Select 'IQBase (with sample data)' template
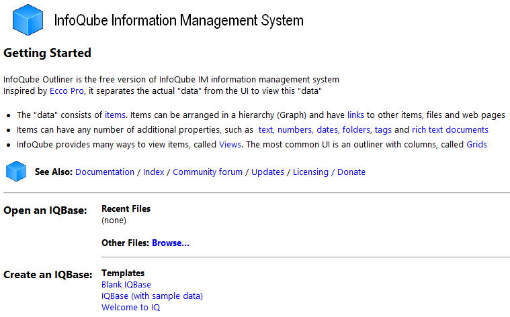This screenshot has height=317, width=510. point(153,296)
